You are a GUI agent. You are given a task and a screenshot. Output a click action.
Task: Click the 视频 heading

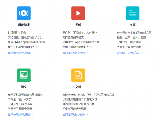tap(78, 25)
